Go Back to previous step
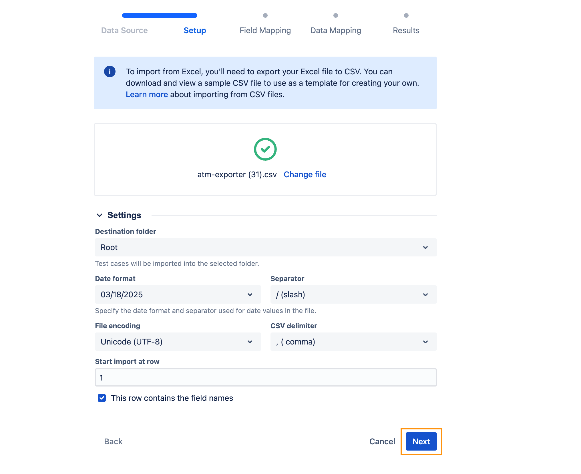Screen dimensions: 581x474 coord(113,441)
